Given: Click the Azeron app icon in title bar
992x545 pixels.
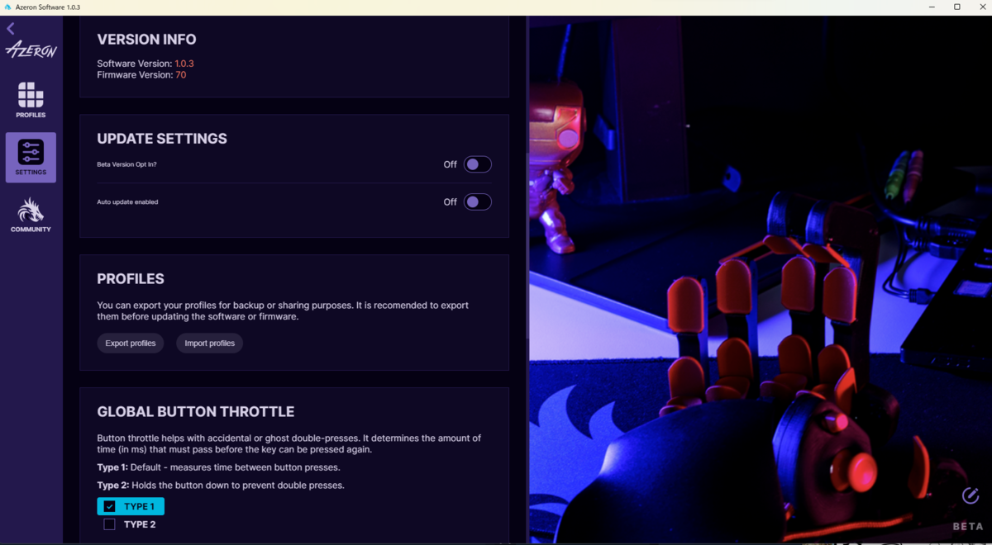Looking at the screenshot, I should click(x=7, y=7).
